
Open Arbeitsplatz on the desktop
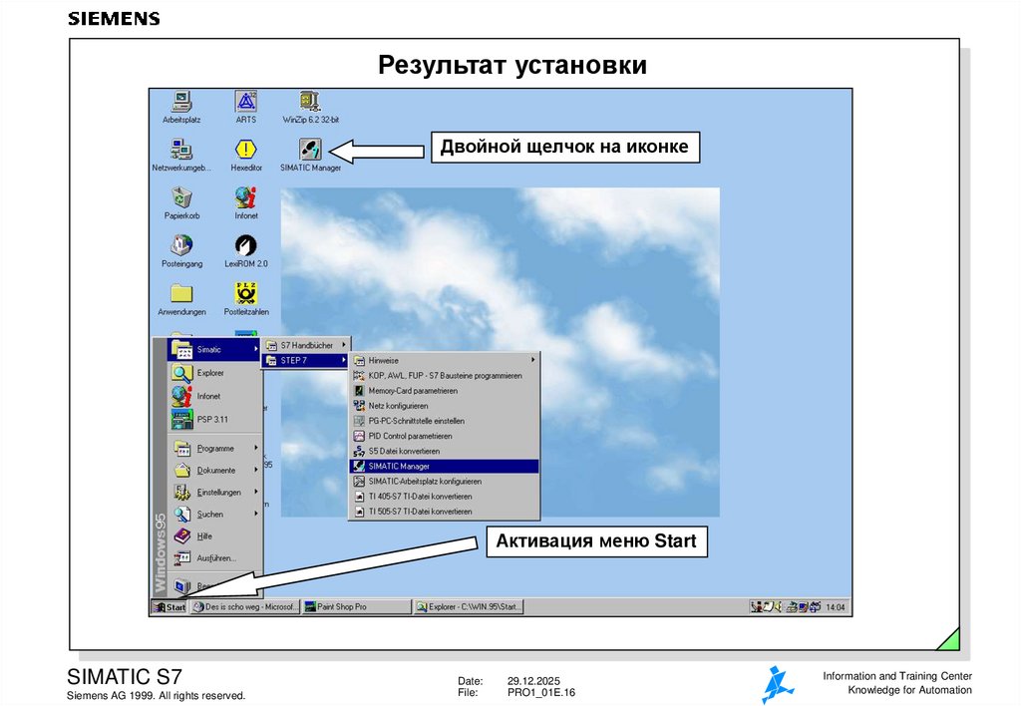click(181, 100)
